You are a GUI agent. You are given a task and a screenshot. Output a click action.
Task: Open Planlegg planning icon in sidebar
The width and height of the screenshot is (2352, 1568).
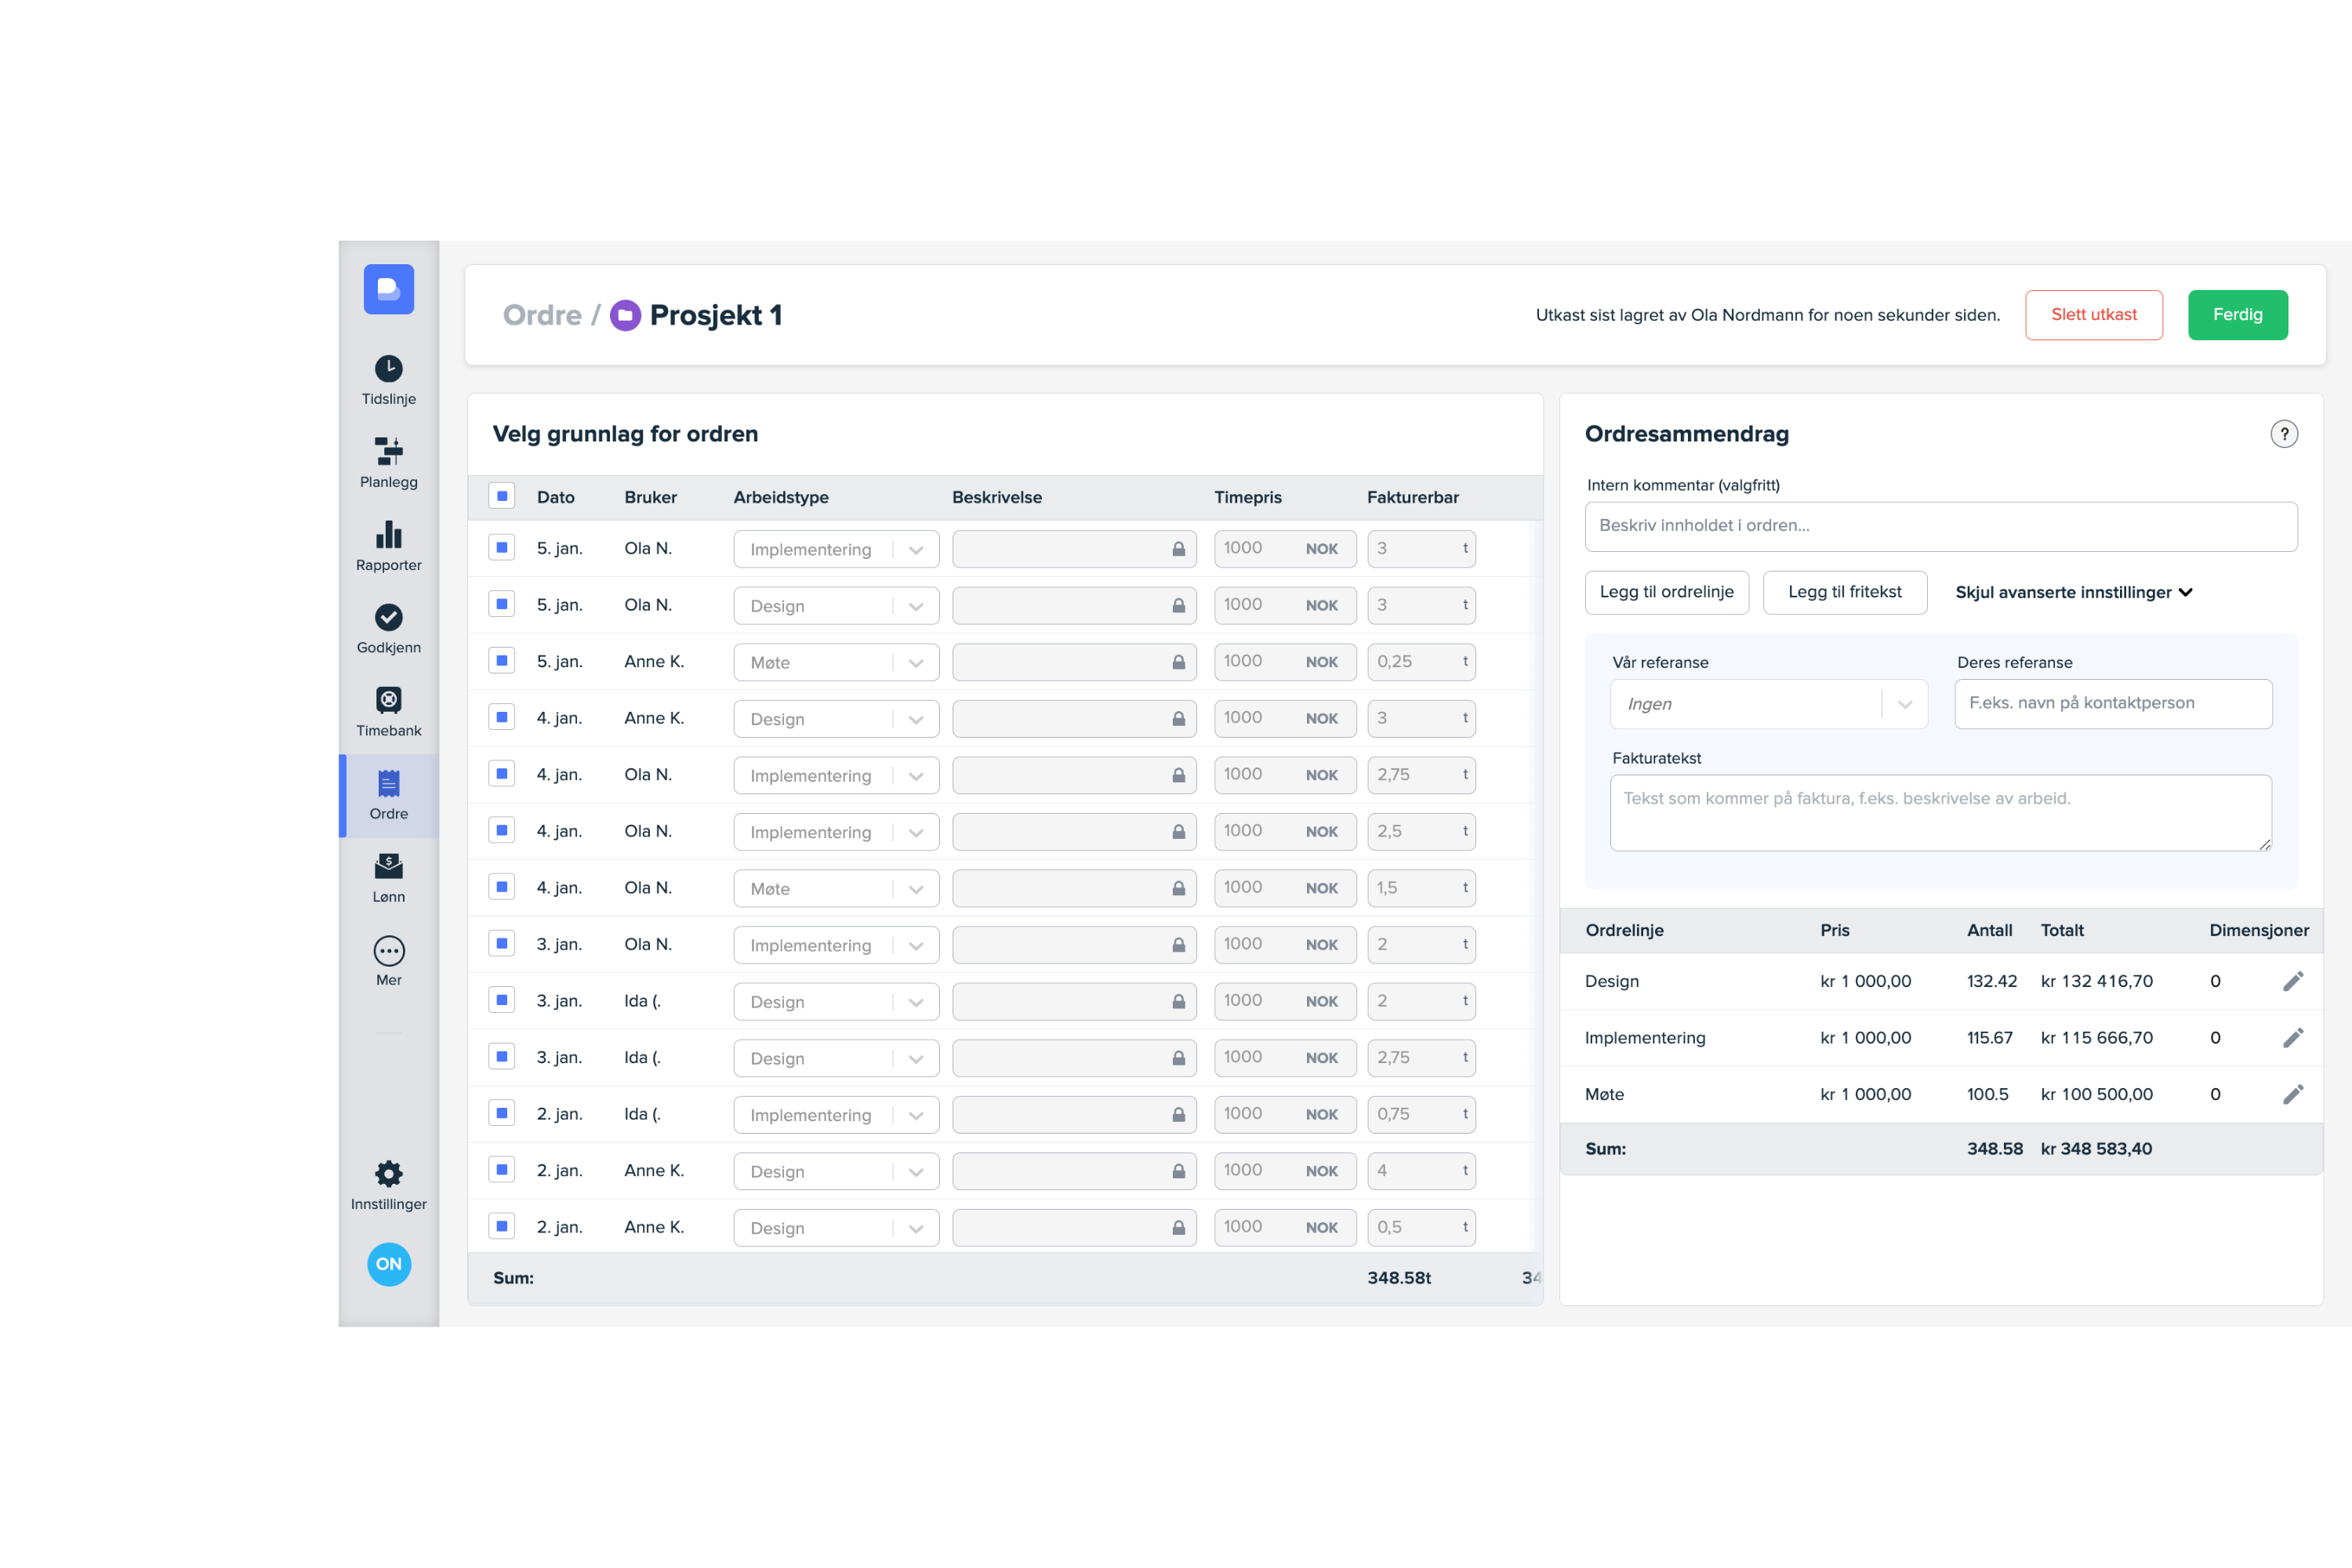point(388,451)
